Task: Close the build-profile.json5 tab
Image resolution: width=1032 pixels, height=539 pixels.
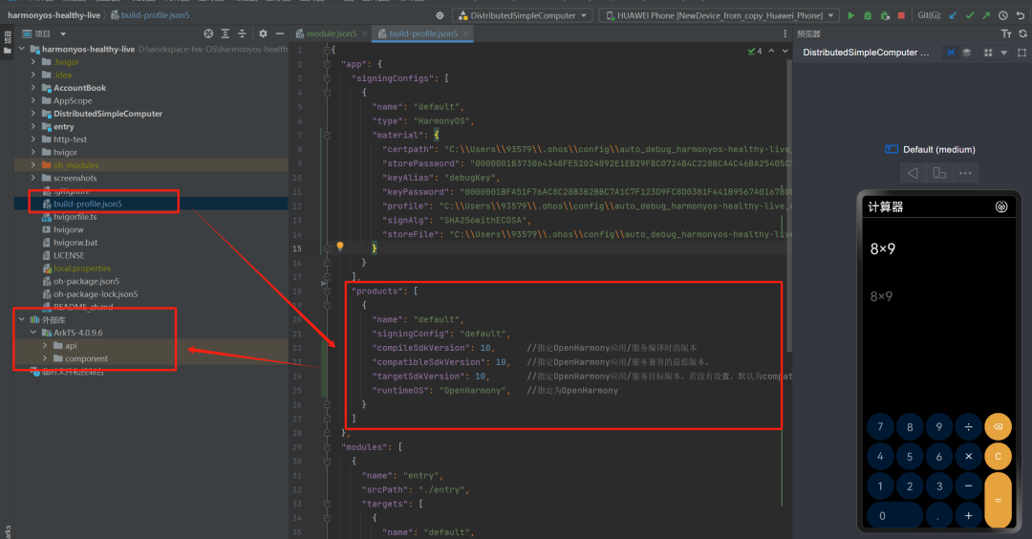Action: coord(465,33)
